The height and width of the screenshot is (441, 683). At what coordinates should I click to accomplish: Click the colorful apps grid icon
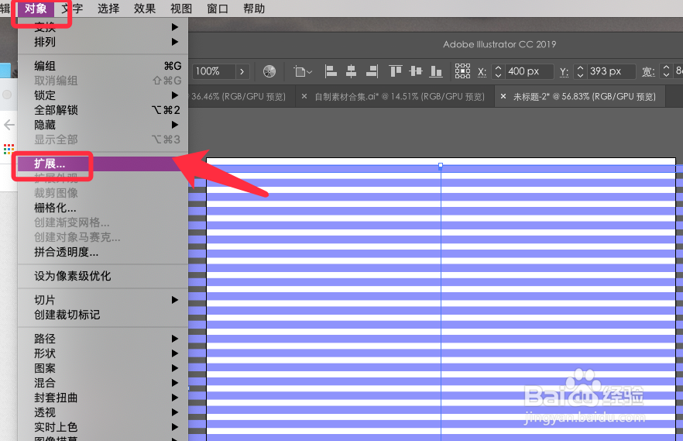pos(9,149)
